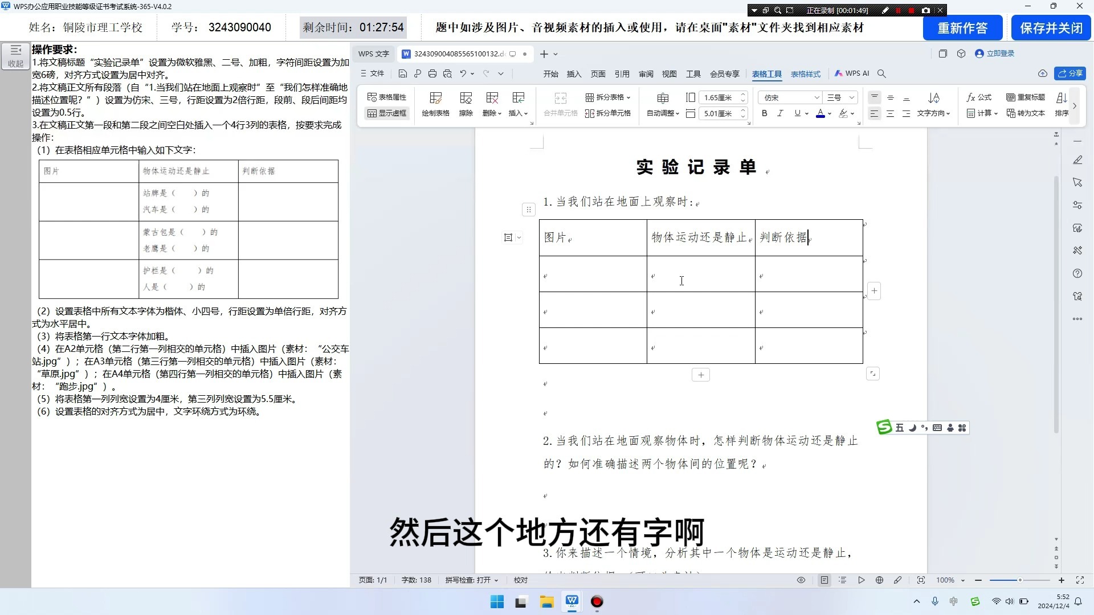Image resolution: width=1094 pixels, height=615 pixels.
Task: Insert a formula with the 公式 icon
Action: tap(978, 97)
